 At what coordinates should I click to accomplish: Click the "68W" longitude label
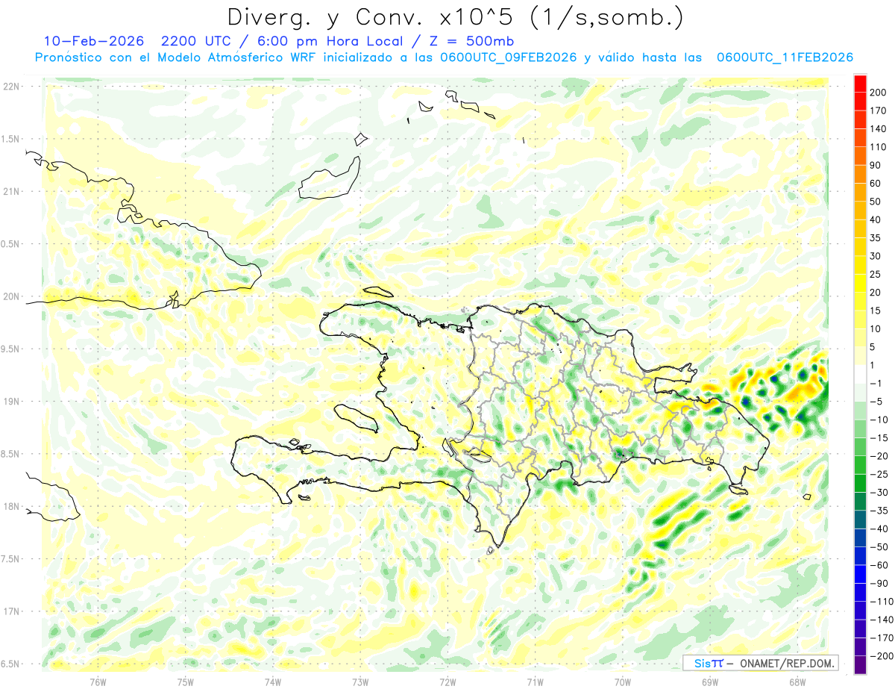[x=797, y=681]
